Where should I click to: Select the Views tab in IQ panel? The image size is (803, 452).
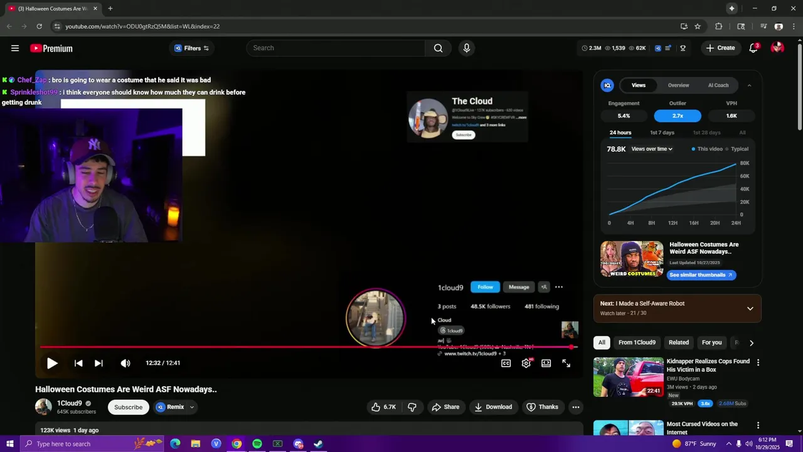click(638, 85)
